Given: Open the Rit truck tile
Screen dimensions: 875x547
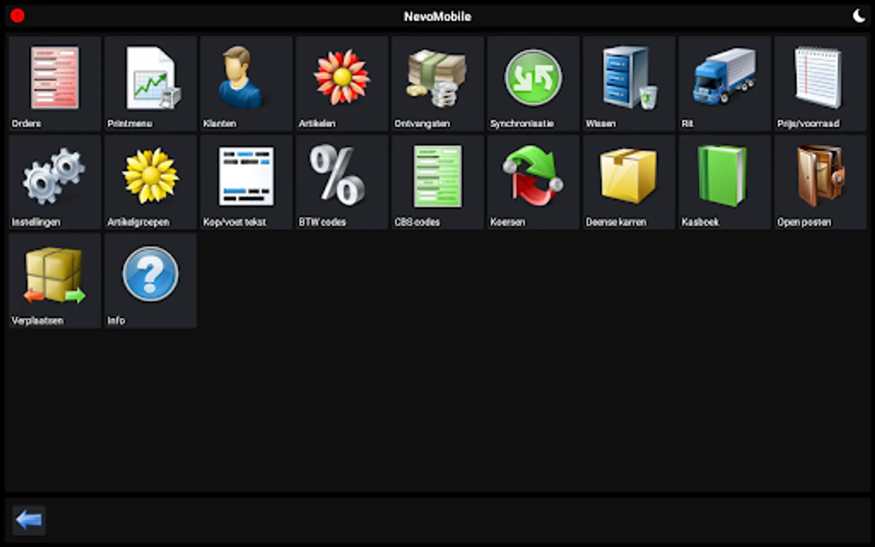Looking at the screenshot, I should [725, 83].
